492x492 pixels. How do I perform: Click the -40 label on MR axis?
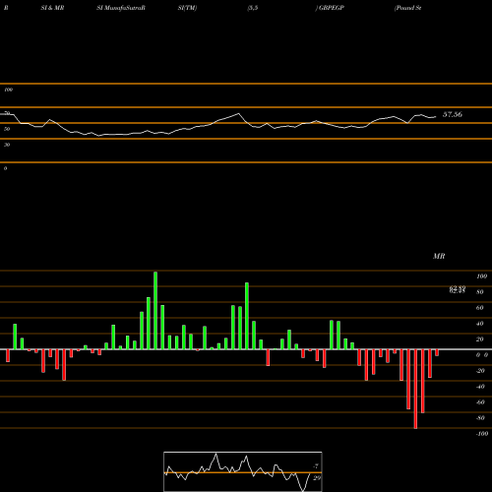(480, 387)
